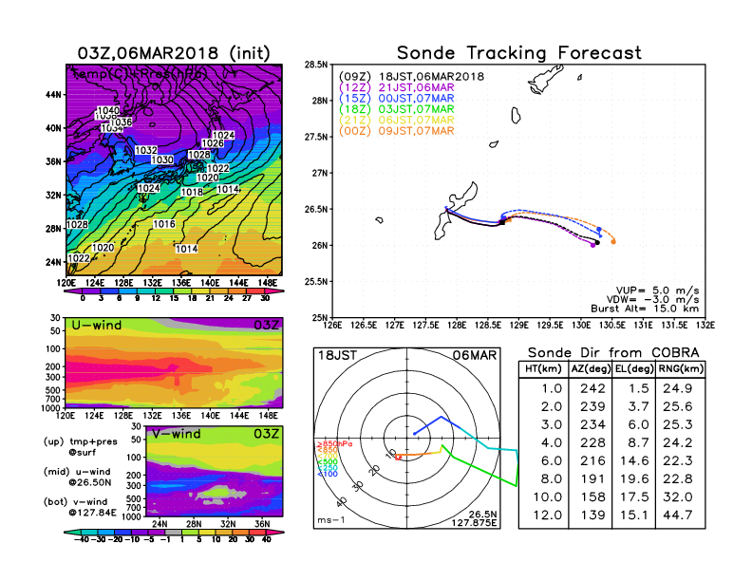Click the "1026" pressure contour label
Viewport: 752px width, 581px height.
[x=213, y=143]
